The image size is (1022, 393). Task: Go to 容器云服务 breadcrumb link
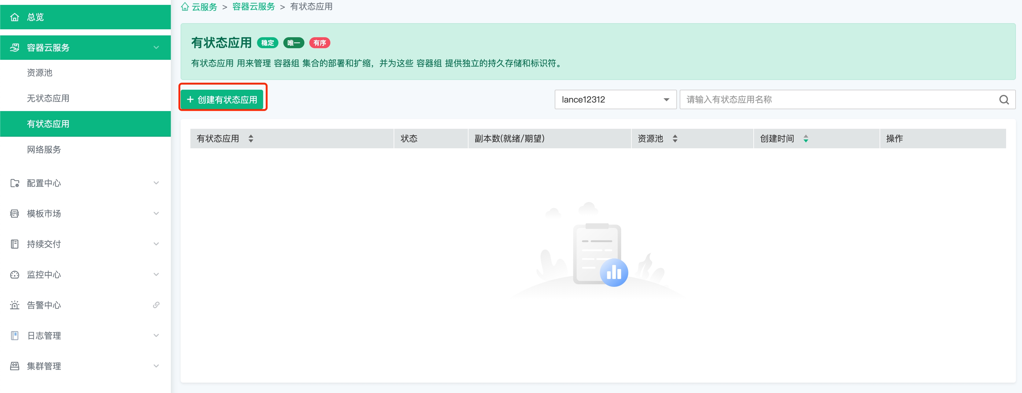254,7
